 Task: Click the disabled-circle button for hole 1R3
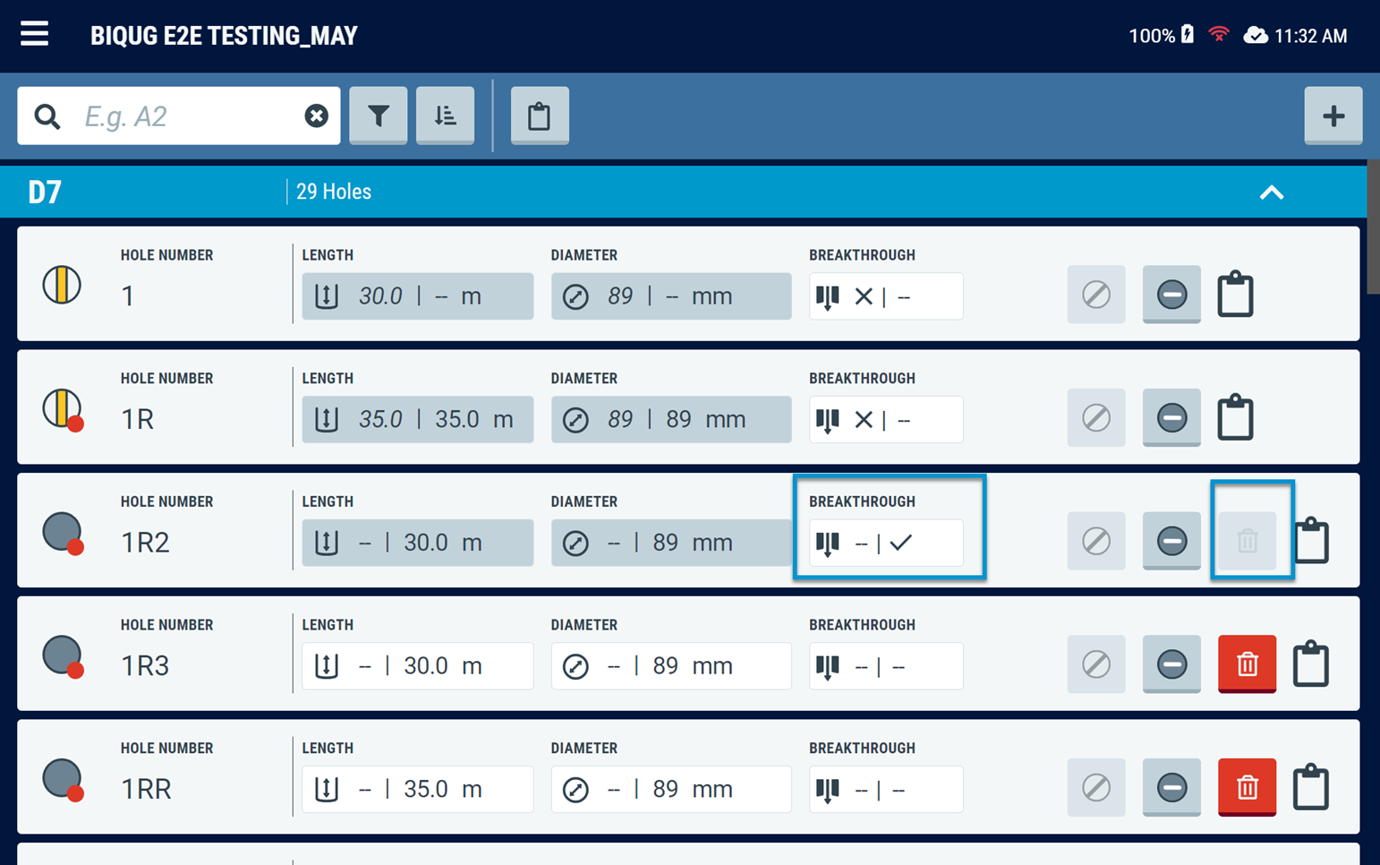[1096, 664]
